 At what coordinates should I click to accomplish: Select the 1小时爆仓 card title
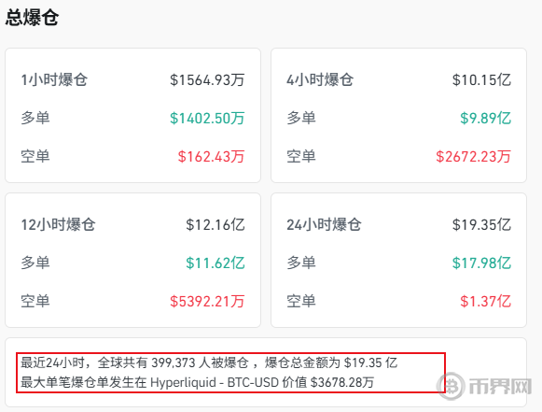54,80
